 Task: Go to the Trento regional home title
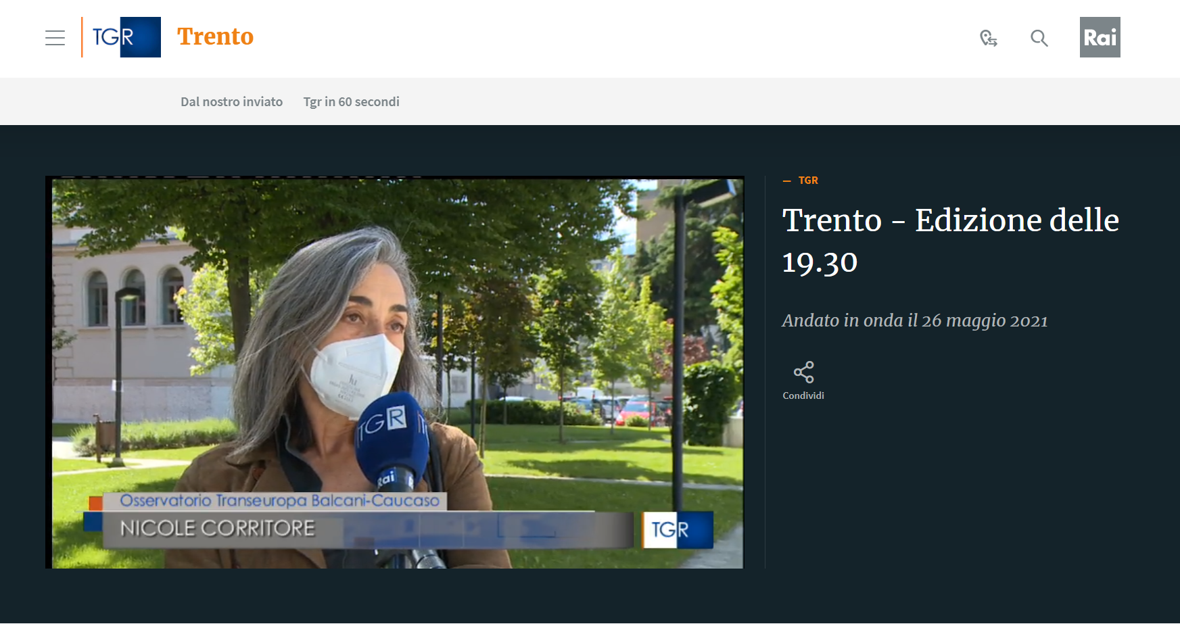point(215,37)
